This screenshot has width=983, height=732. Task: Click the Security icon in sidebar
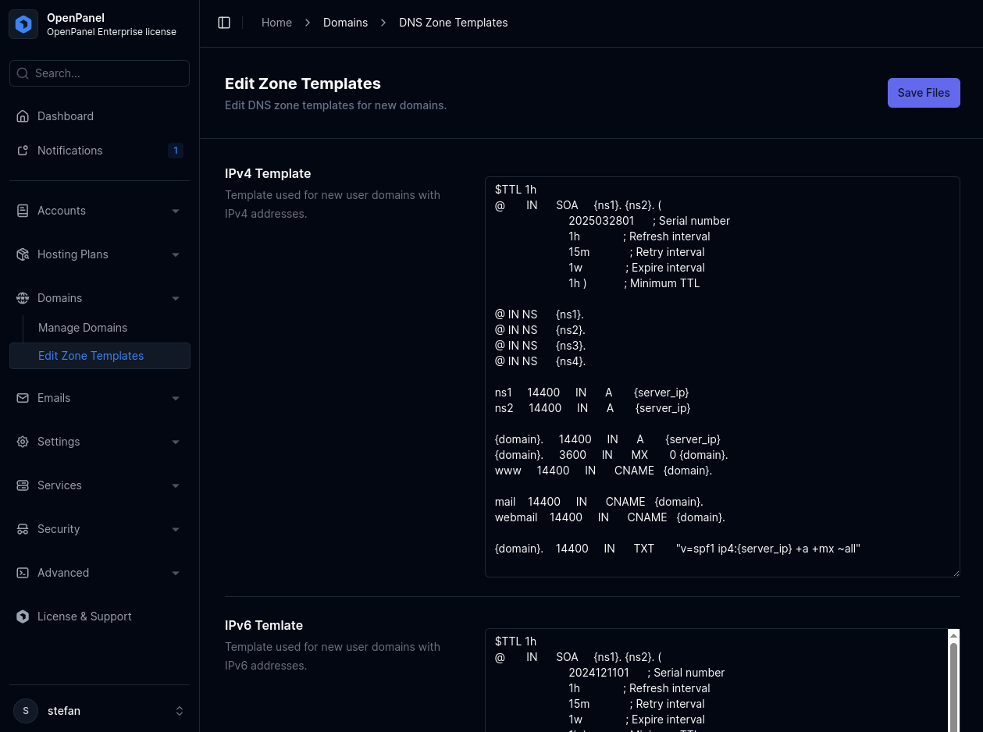point(23,529)
